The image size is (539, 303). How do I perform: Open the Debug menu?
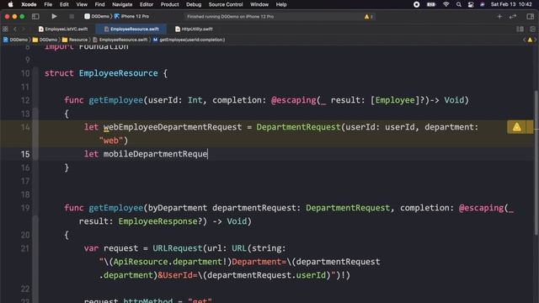pos(194,4)
